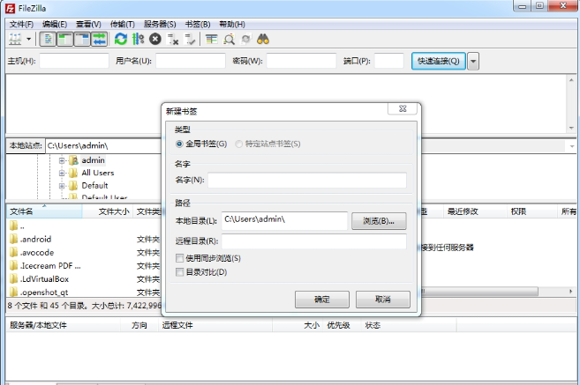Close the 新建书签 dialog
The image size is (580, 385).
click(x=403, y=109)
